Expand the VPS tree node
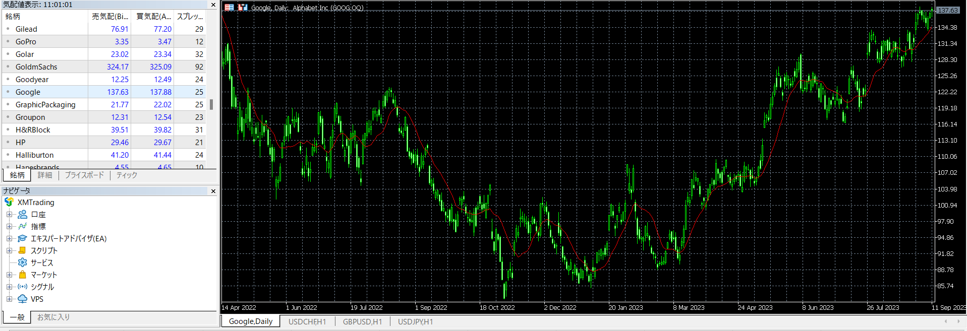This screenshot has height=331, width=967. tap(9, 299)
